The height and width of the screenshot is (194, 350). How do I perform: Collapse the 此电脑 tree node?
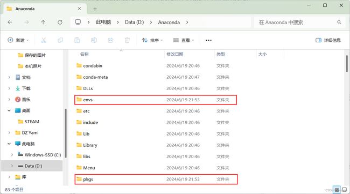click(x=9, y=144)
